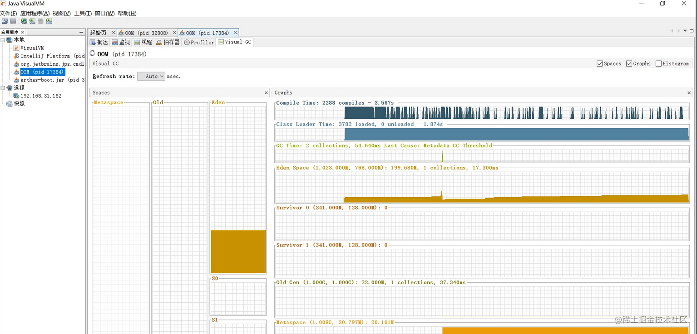Click the Profiler tab clock icon
697x334 pixels.
pos(187,42)
